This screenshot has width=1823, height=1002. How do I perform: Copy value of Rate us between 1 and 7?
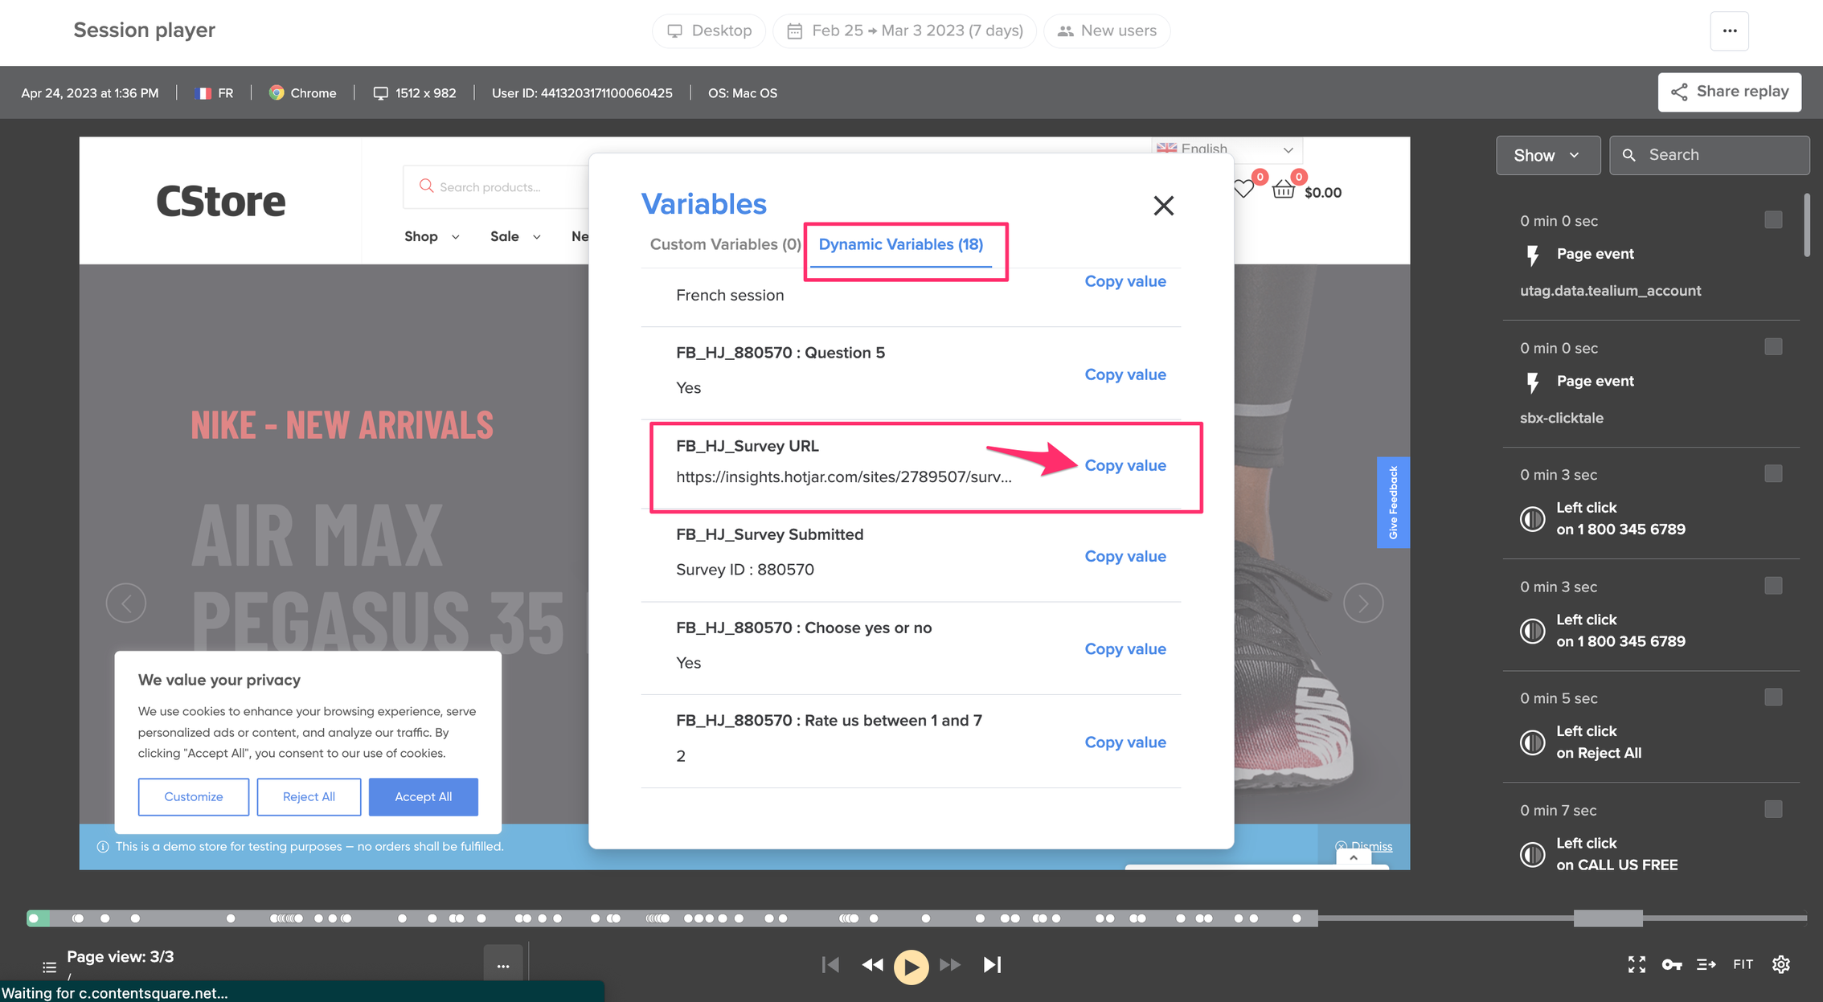point(1125,742)
